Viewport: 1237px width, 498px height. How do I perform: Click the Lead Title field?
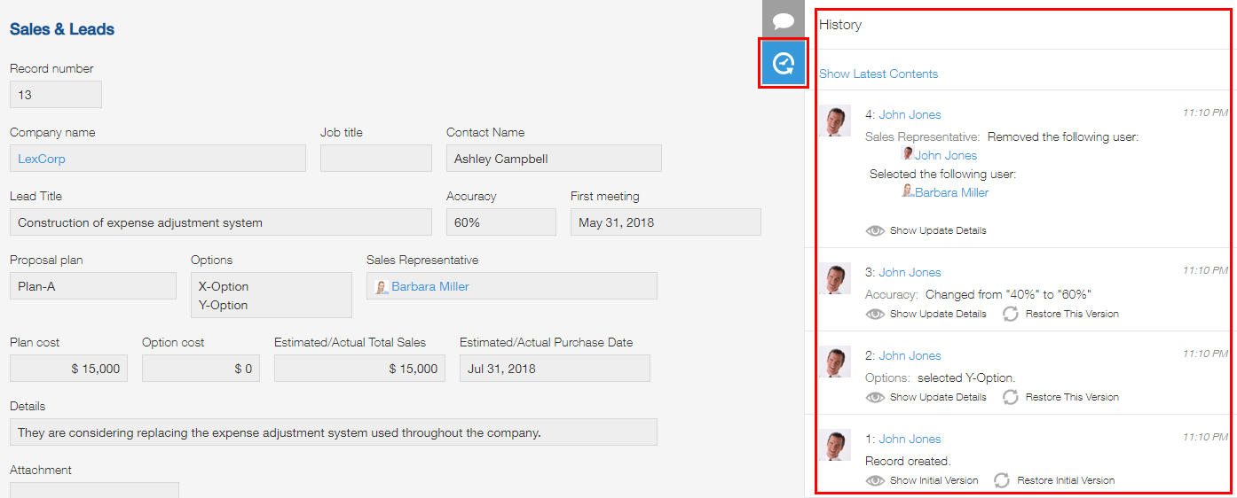tap(220, 222)
